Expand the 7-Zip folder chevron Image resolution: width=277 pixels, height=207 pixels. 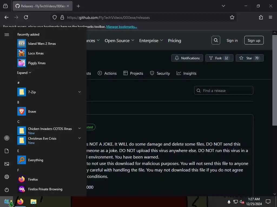pos(80,92)
